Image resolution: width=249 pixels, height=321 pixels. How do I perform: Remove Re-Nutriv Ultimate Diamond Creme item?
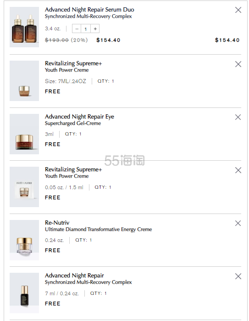pos(238,223)
